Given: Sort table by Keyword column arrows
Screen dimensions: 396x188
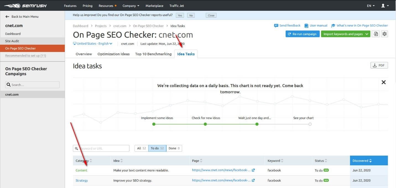Looking at the screenshot, I should point(282,161).
